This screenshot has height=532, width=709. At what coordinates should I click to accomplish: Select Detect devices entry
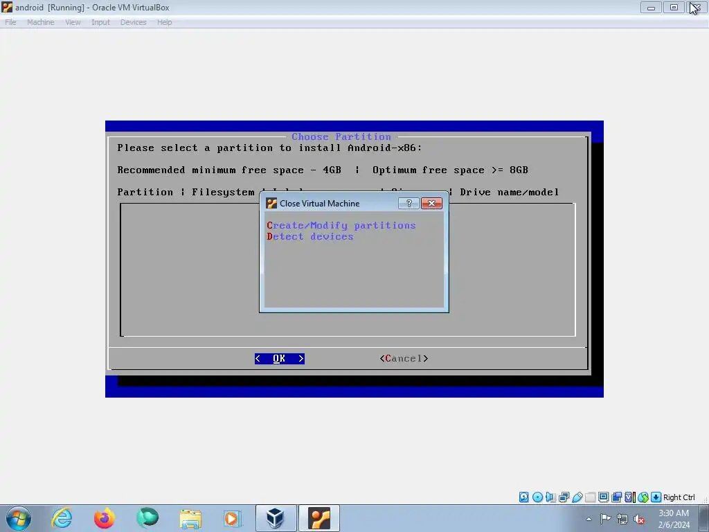point(310,237)
